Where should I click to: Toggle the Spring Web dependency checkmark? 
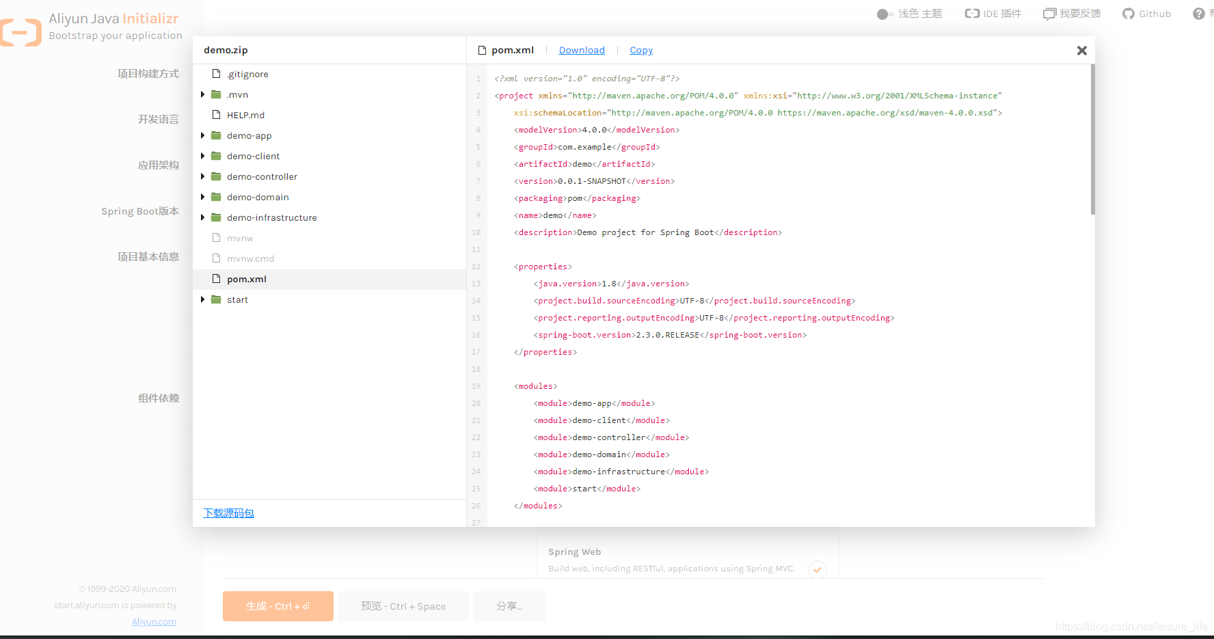[x=817, y=569]
